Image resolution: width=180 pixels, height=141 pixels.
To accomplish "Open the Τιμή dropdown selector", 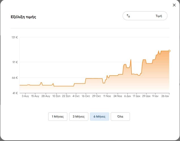I will click(145, 16).
